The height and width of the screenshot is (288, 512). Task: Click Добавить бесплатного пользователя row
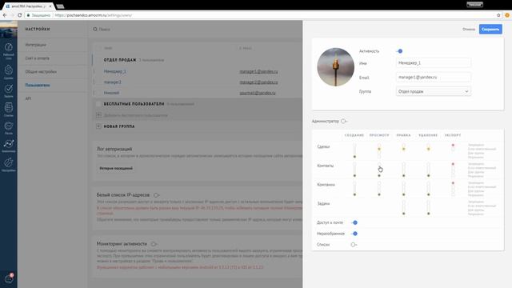(x=135, y=115)
